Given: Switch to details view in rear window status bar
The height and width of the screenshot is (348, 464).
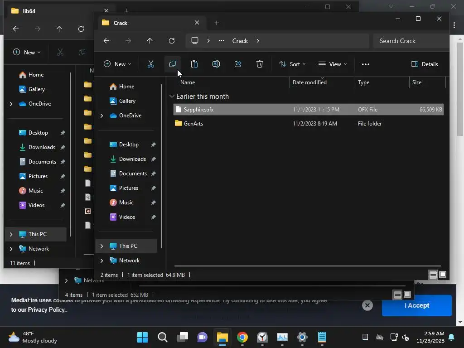Looking at the screenshot, I should pos(398,295).
